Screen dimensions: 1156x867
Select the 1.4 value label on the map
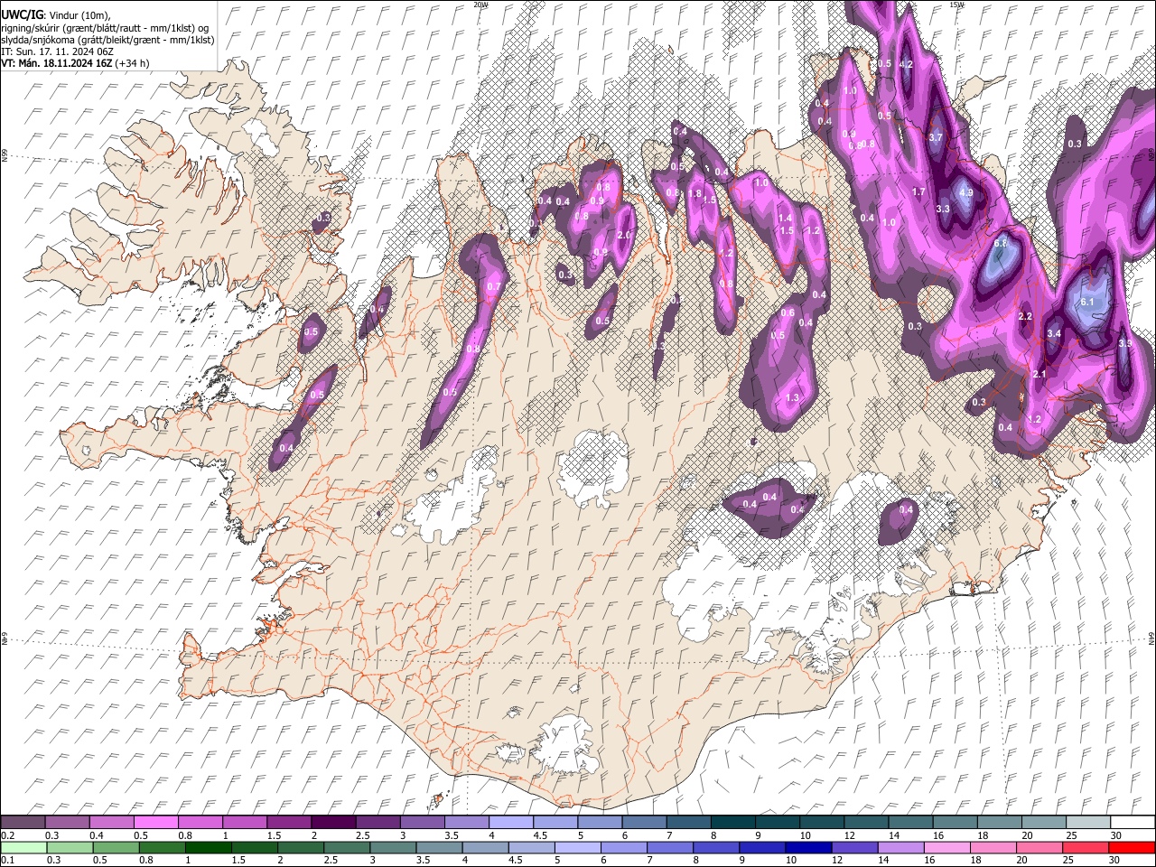pyautogui.click(x=785, y=218)
